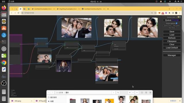Screen dimensions: 184x103
Task: Click the right output wedding couple image
Action: click(147, 27)
